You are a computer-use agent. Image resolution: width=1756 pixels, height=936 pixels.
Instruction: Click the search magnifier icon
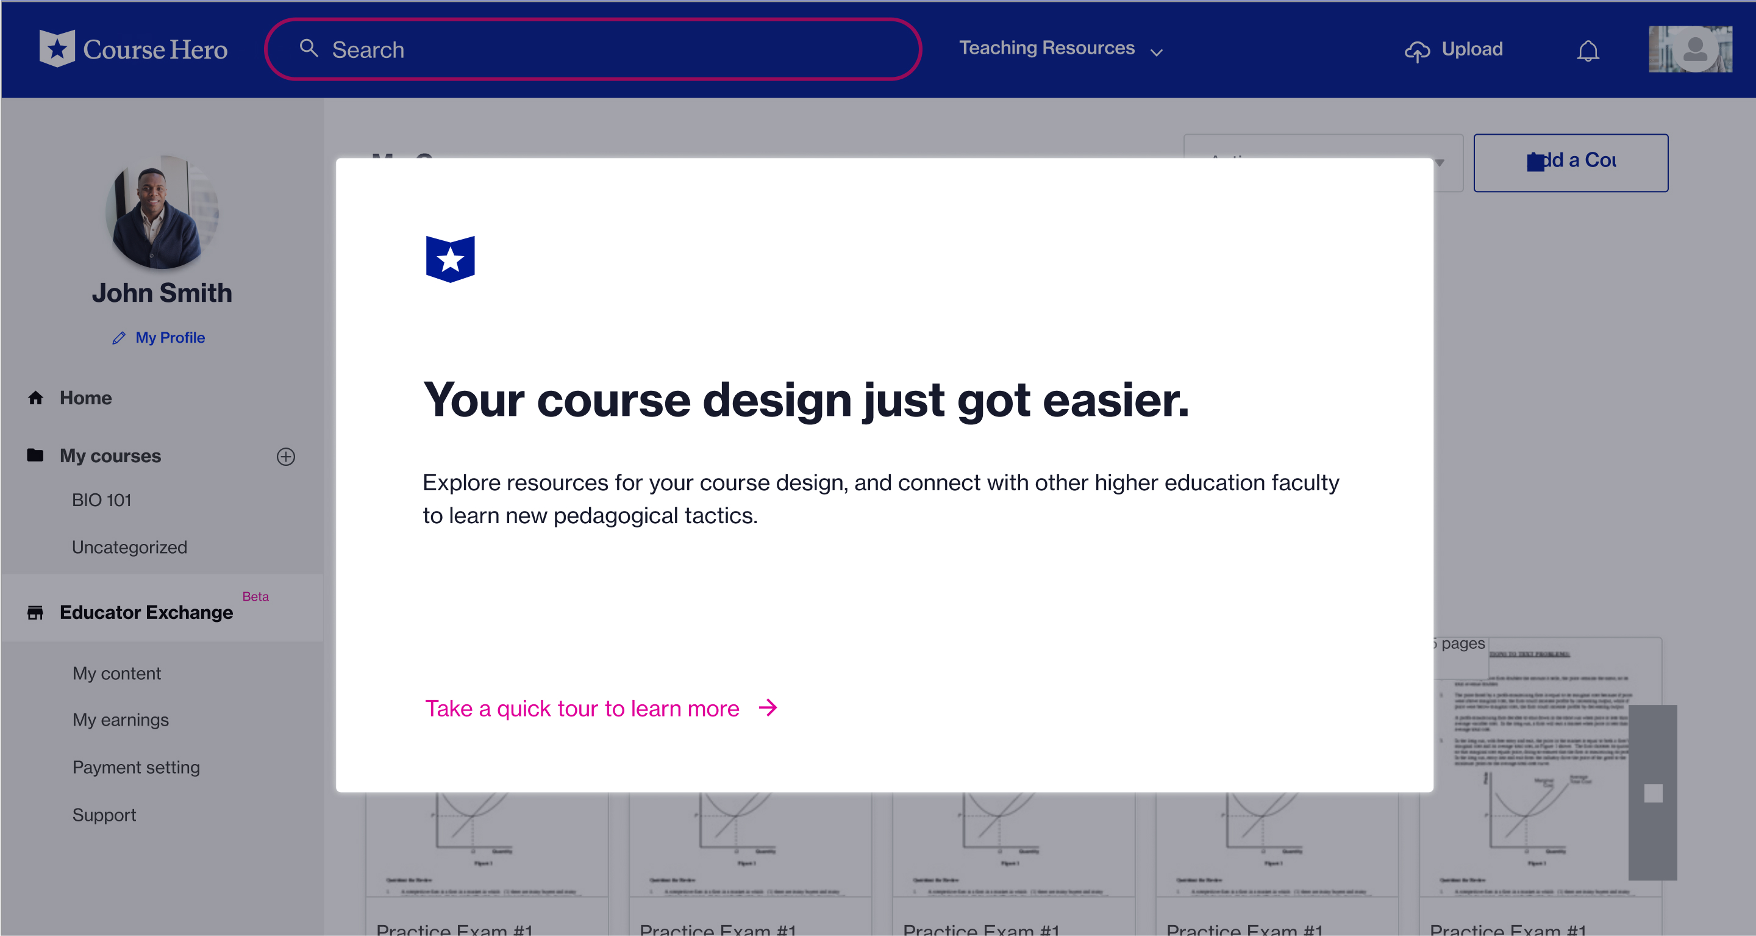coord(309,48)
